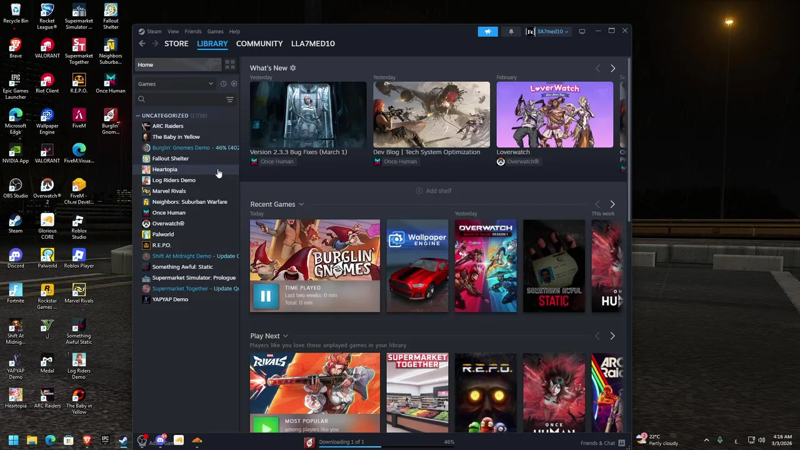Expand the Games filter dropdown
Image resolution: width=800 pixels, height=450 pixels.
click(x=176, y=84)
